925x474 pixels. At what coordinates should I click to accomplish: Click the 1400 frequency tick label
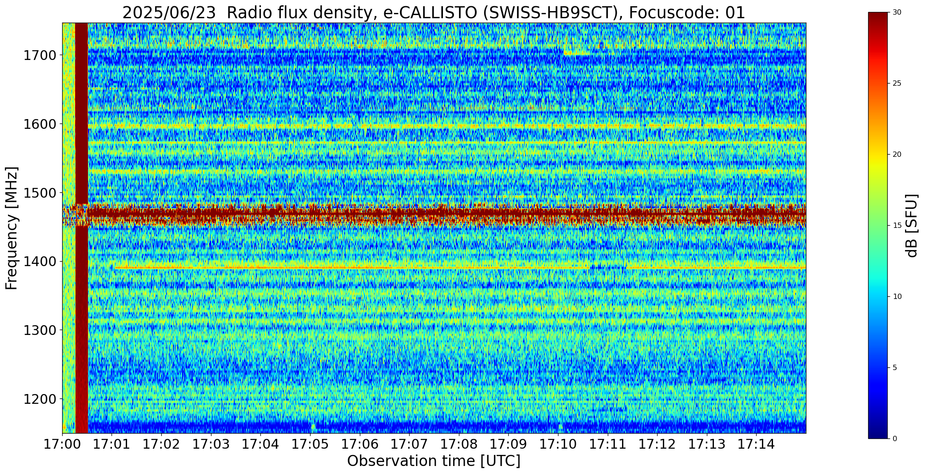click(x=40, y=261)
